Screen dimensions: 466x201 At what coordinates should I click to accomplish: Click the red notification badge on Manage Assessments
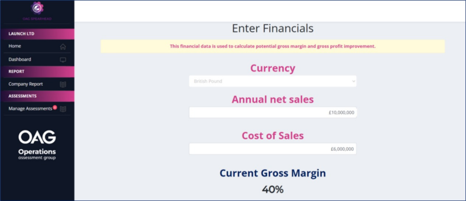click(55, 107)
